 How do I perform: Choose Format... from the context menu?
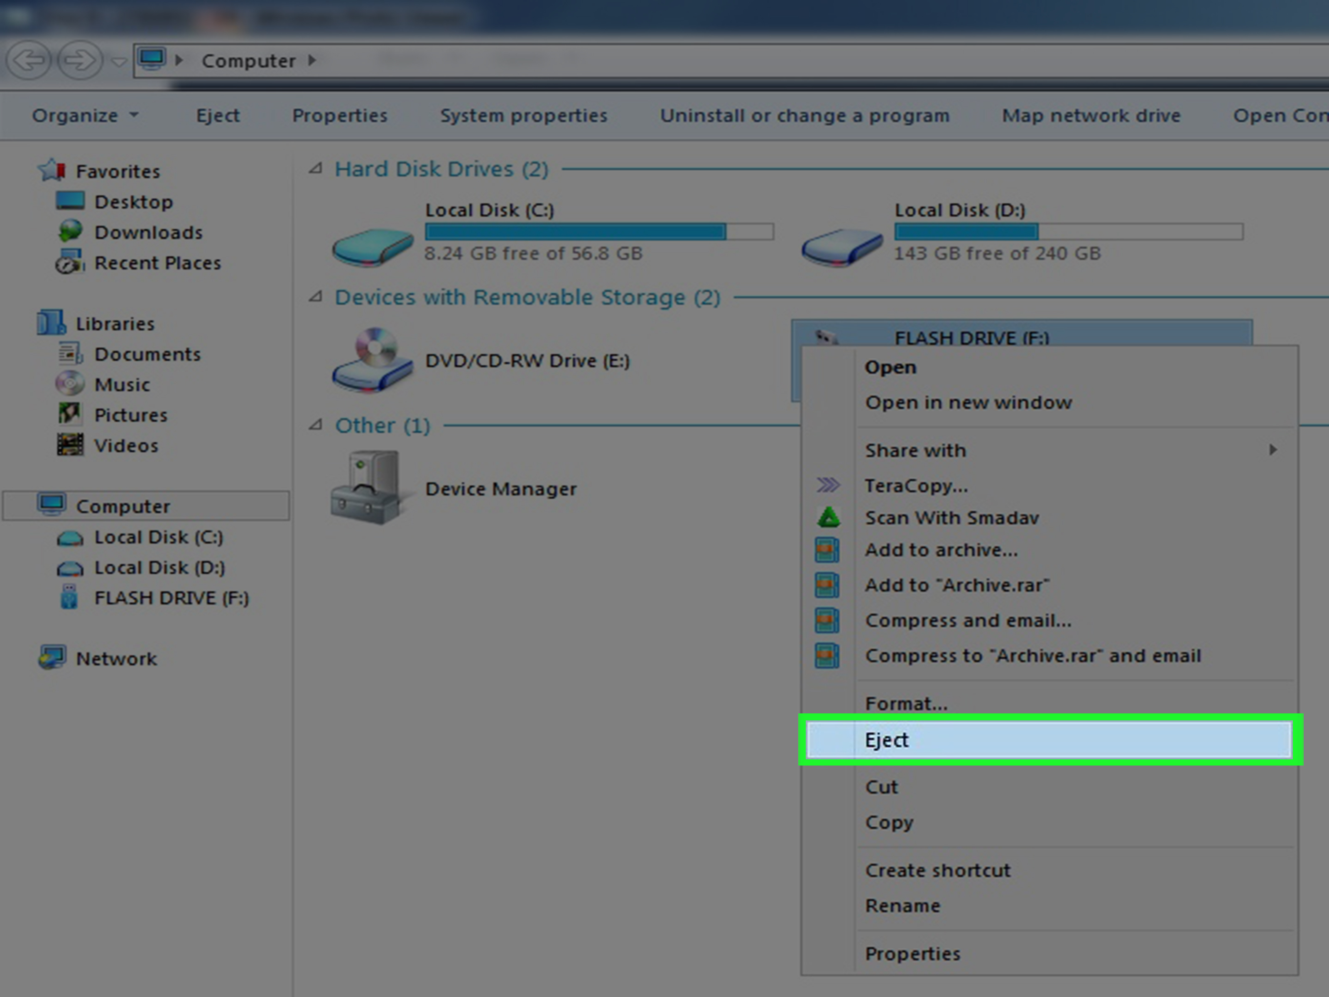(x=906, y=703)
